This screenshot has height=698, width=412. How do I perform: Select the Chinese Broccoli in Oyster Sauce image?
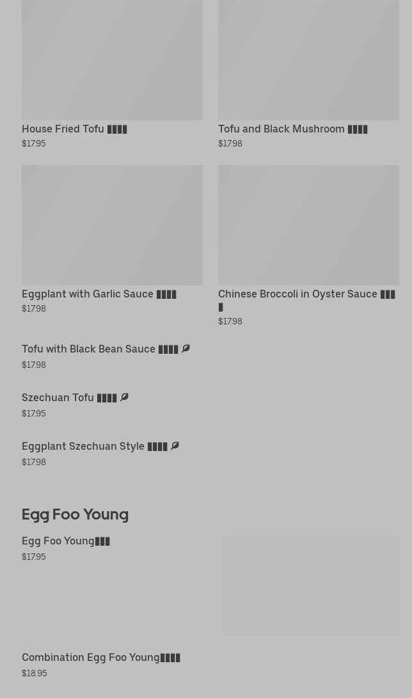pos(308,225)
